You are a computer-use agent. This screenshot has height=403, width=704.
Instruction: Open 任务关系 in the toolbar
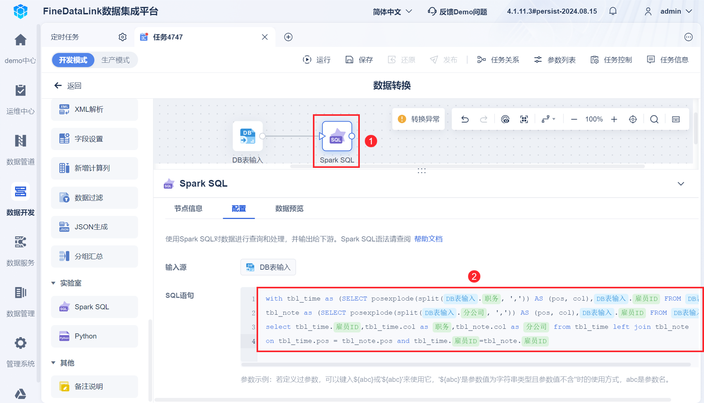tap(498, 60)
